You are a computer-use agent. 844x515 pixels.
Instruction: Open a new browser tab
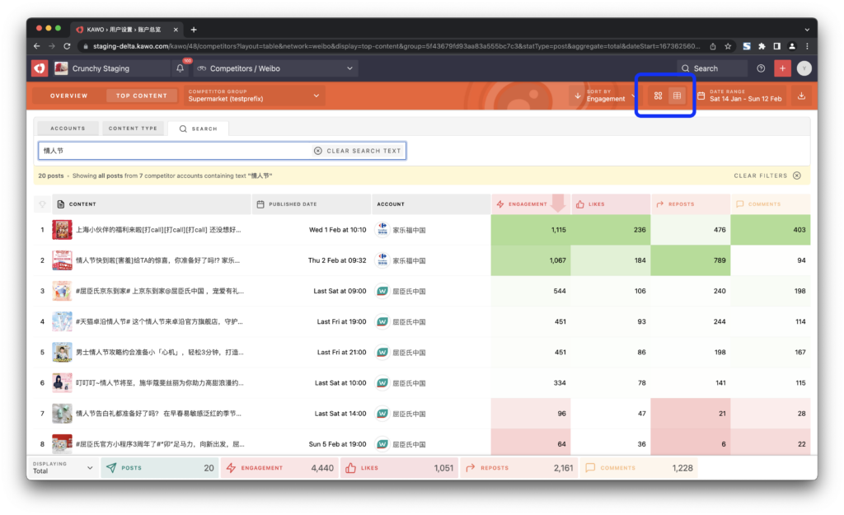pyautogui.click(x=194, y=30)
